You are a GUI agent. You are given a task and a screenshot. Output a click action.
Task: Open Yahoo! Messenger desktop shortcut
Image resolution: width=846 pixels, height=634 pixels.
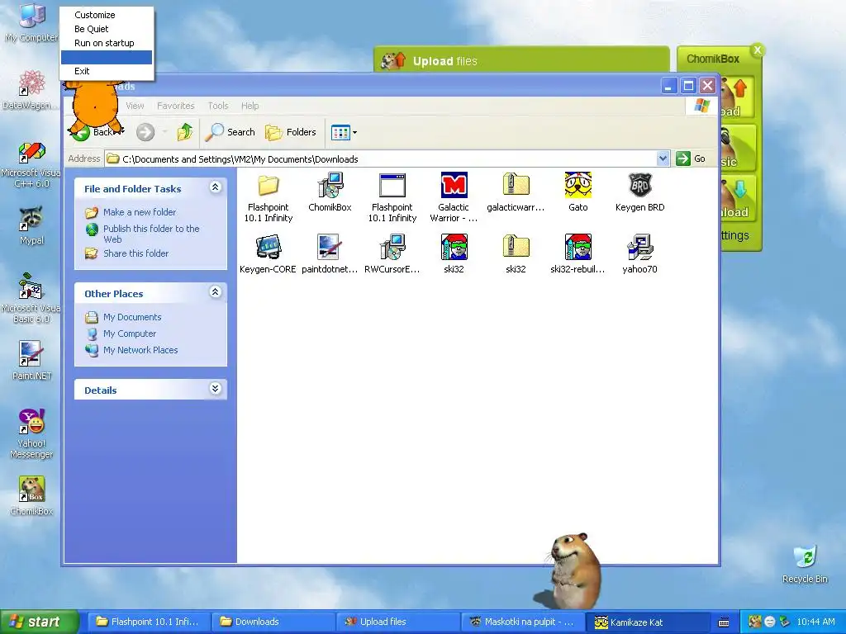31,434
